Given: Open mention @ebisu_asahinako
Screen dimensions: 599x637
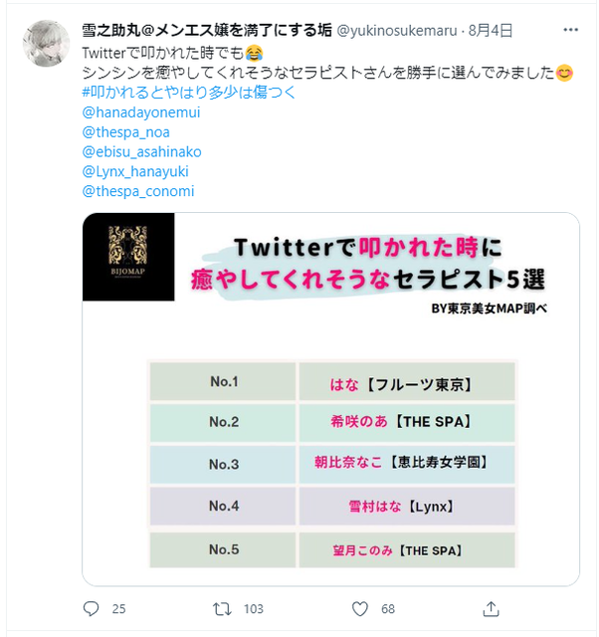Looking at the screenshot, I should tap(141, 151).
